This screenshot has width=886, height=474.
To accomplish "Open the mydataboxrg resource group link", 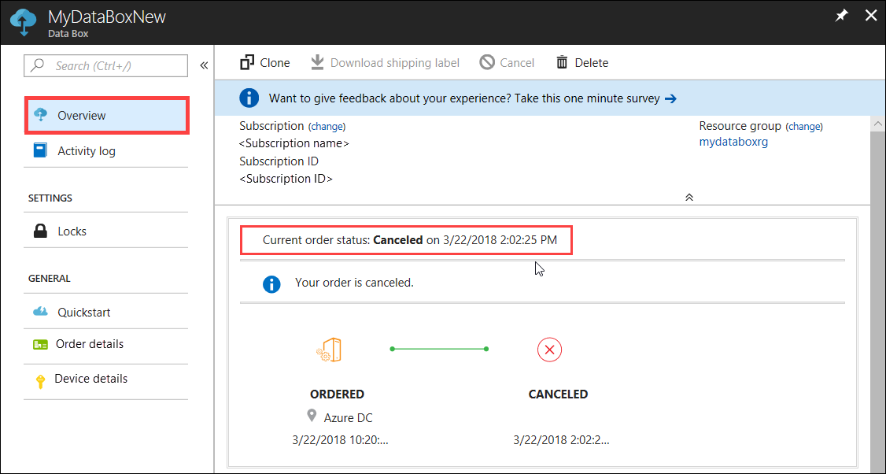I will coord(733,142).
